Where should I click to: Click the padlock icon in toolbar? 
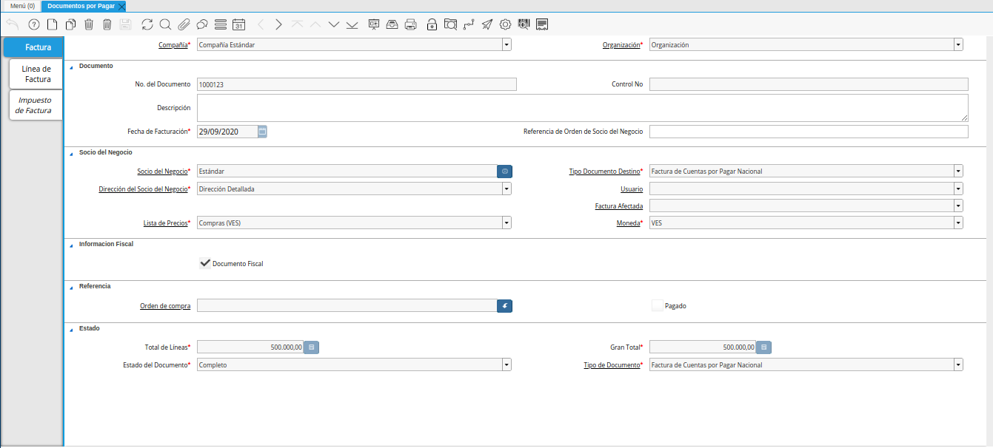click(432, 24)
